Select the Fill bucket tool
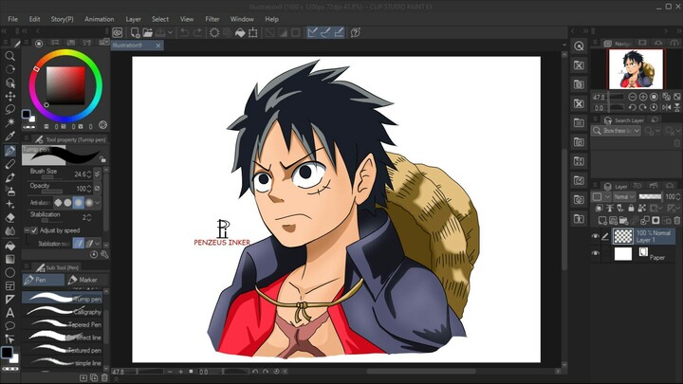The height and width of the screenshot is (384, 683). click(x=9, y=246)
